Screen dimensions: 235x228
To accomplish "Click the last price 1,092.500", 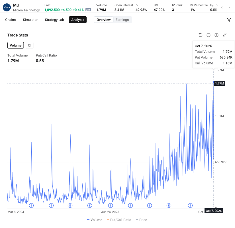I will (52, 10).
